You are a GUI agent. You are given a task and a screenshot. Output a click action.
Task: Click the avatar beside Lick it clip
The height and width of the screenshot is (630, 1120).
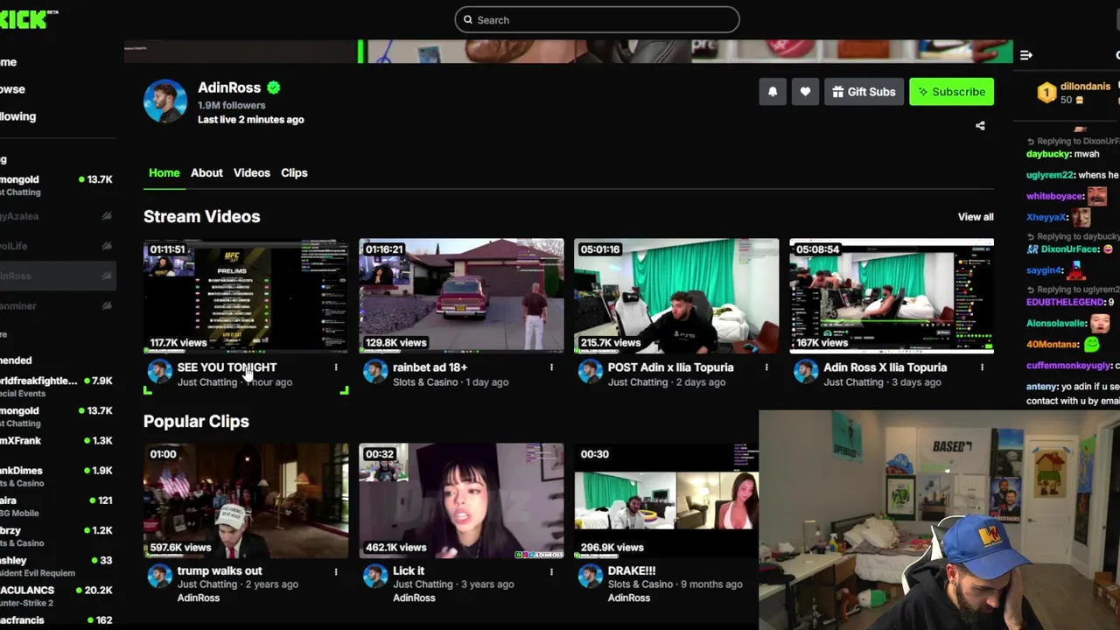point(374,575)
